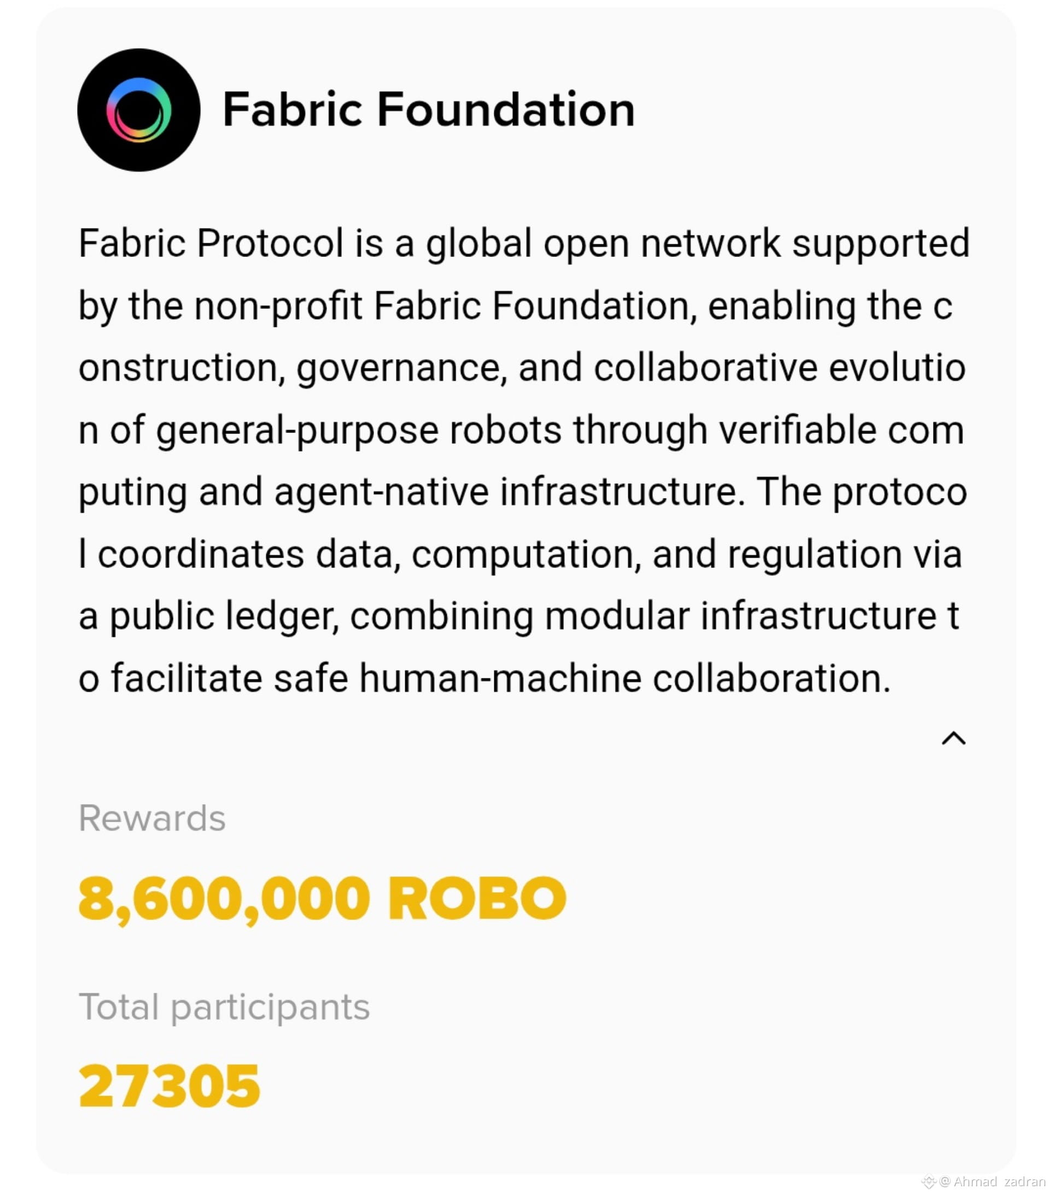Open the @Ahmad zadran watermark username
The image size is (1050, 1195).
tap(993, 1181)
